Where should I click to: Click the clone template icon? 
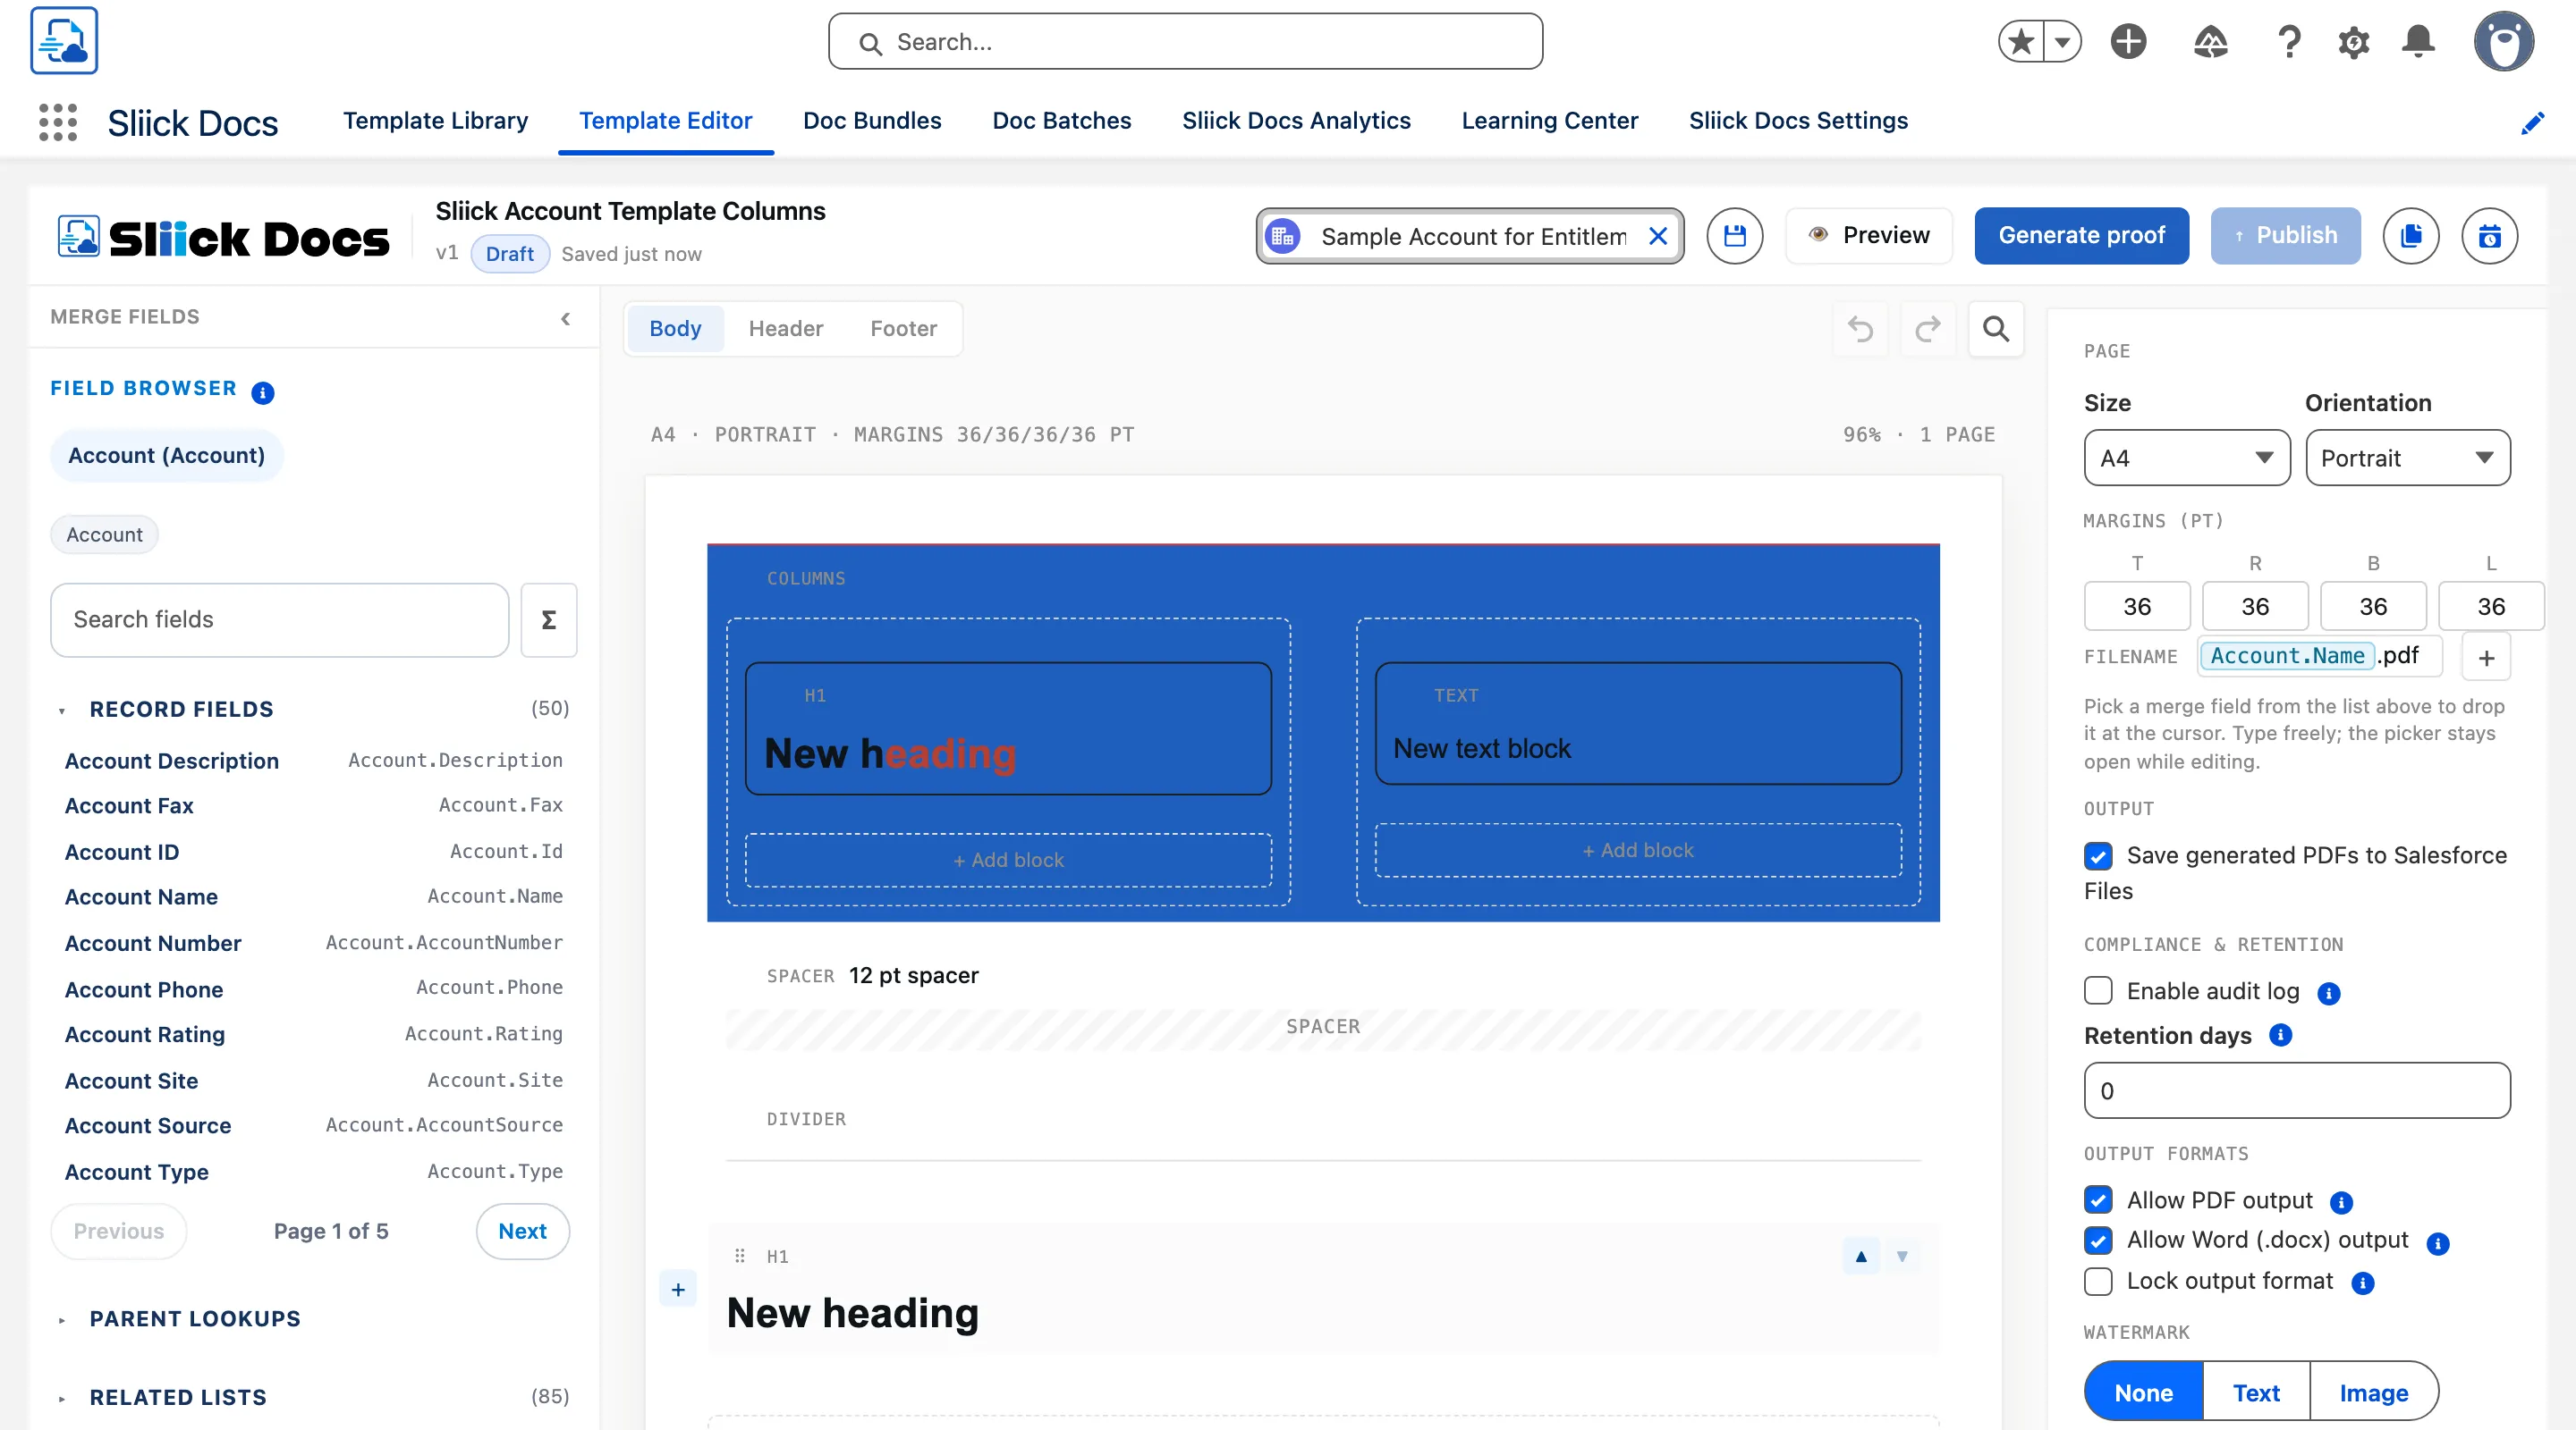pyautogui.click(x=2410, y=236)
